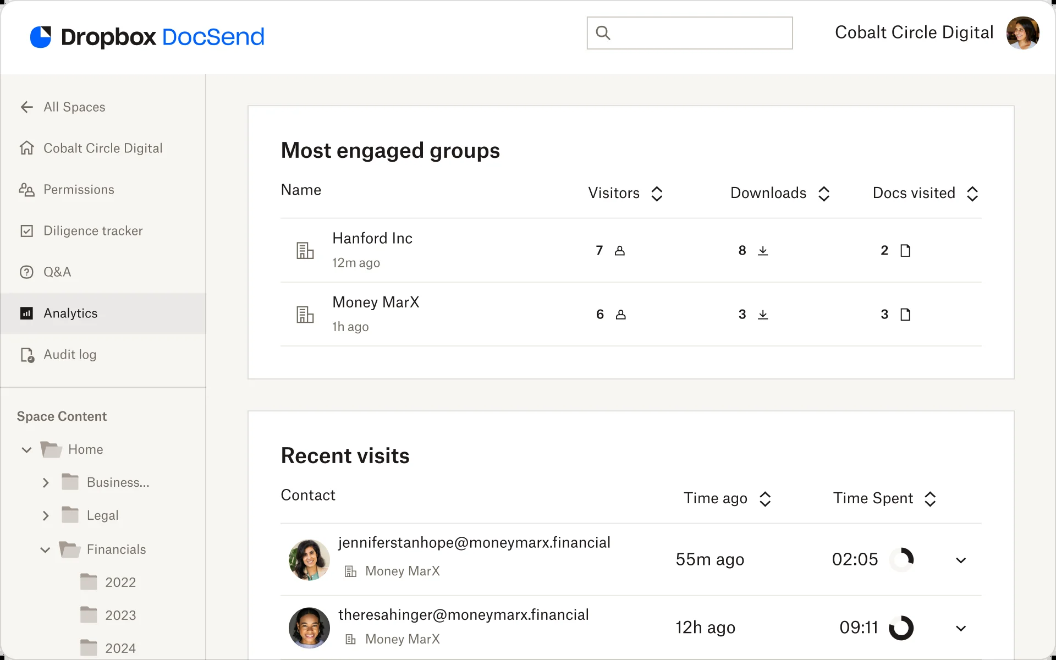1056x660 pixels.
Task: Click the 02:05 time spent progress ring
Action: click(x=901, y=560)
